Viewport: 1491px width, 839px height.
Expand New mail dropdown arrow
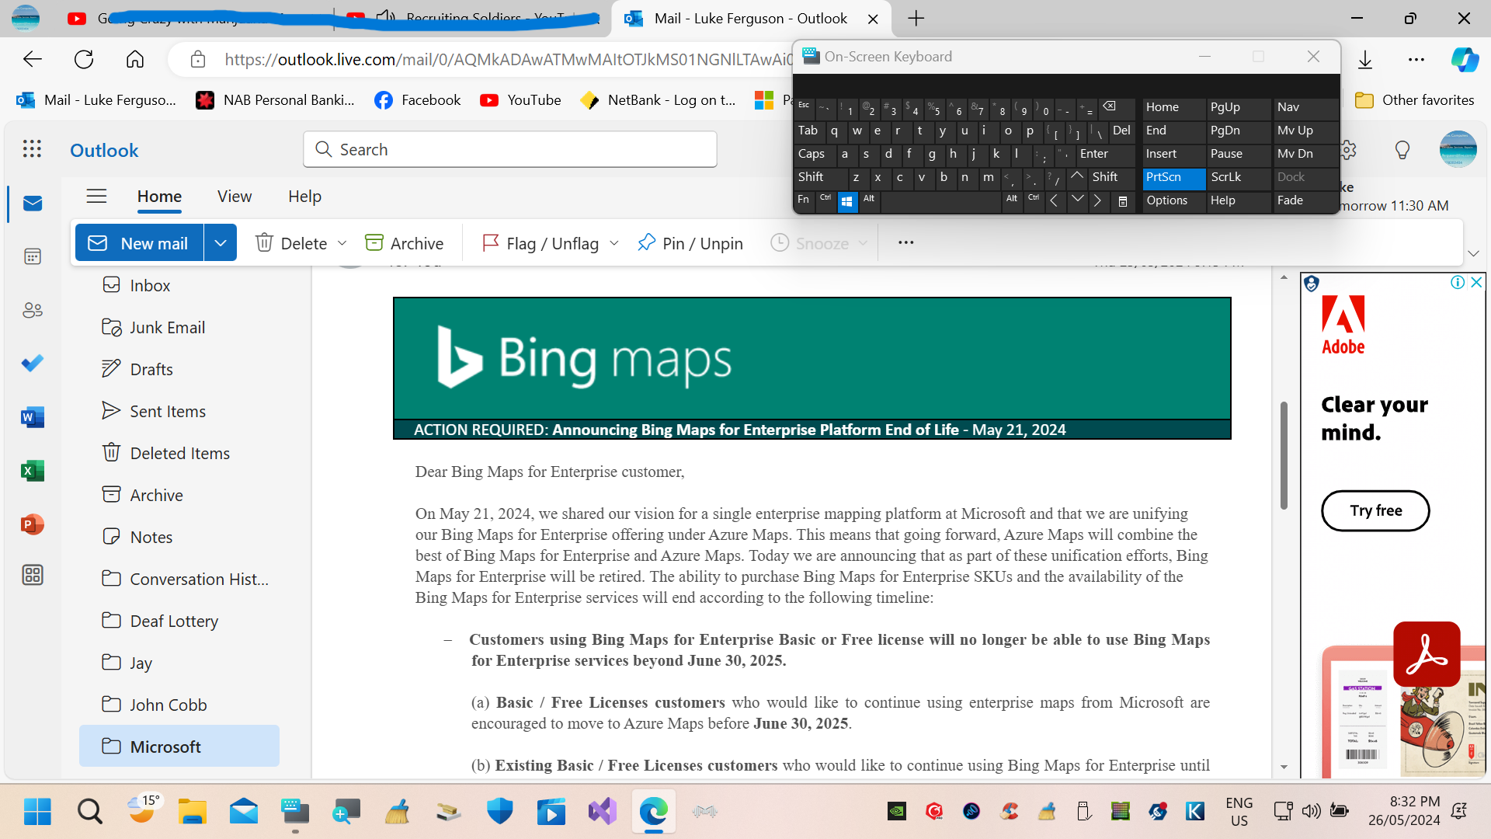pyautogui.click(x=221, y=243)
